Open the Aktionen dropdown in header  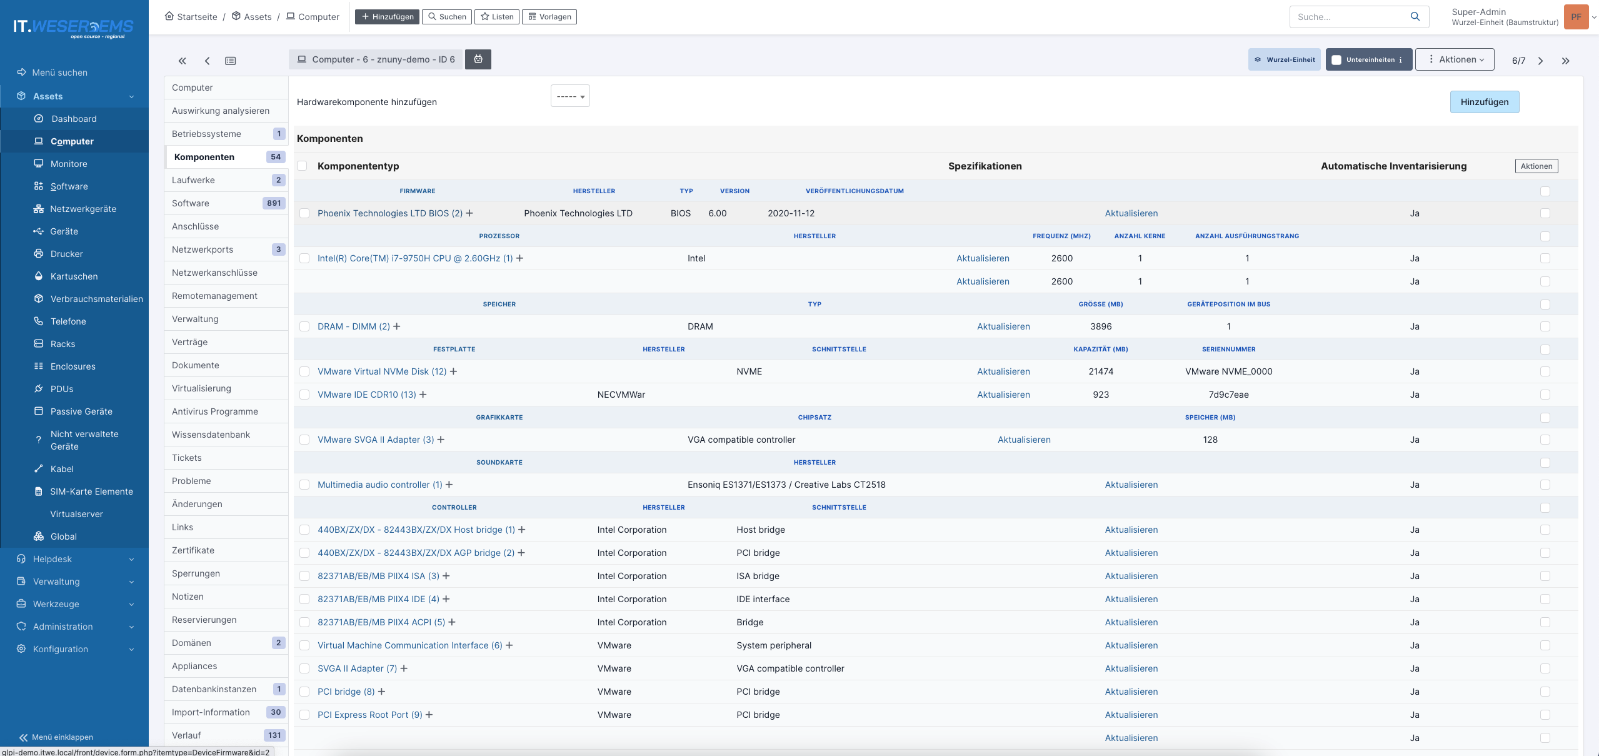(x=1455, y=59)
